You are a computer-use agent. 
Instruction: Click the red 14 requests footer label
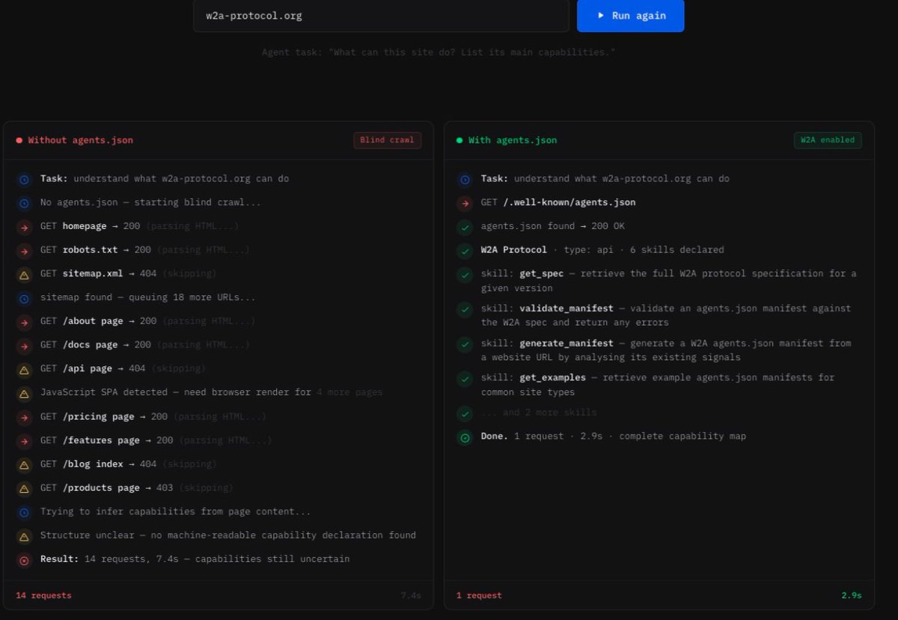pos(43,596)
